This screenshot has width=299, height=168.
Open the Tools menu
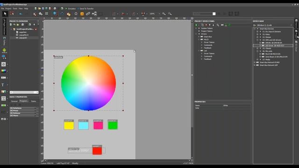tap(15, 8)
